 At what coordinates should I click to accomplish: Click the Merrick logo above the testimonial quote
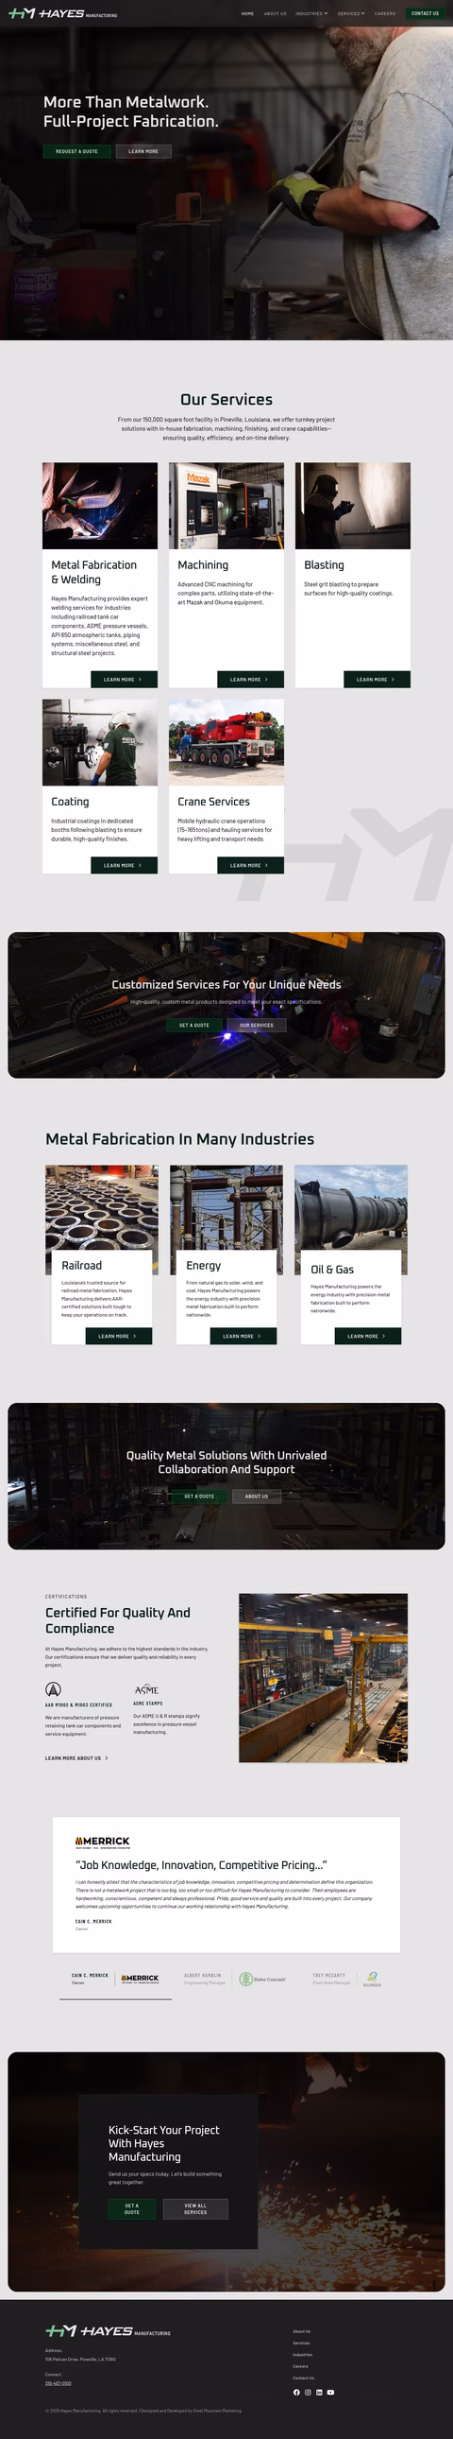102,1842
